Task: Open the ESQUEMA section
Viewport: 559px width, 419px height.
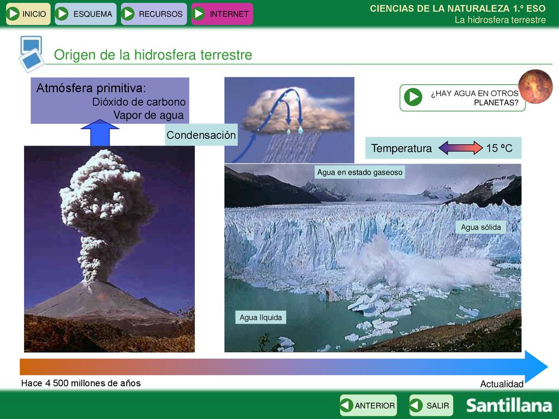Action: point(86,14)
